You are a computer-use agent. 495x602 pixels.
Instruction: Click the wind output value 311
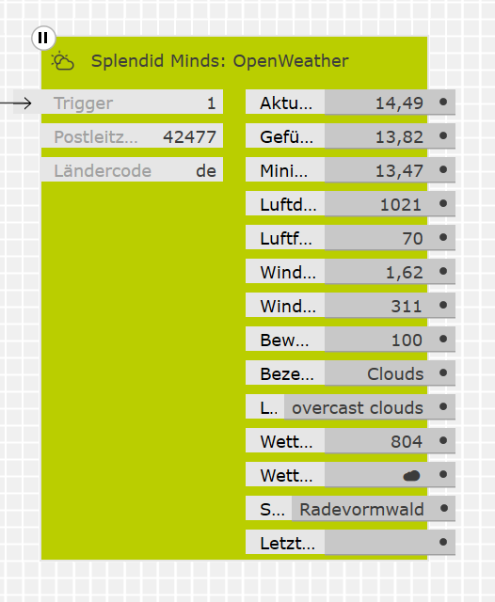click(407, 306)
